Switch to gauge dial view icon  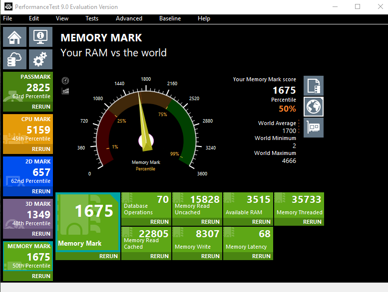point(65,80)
